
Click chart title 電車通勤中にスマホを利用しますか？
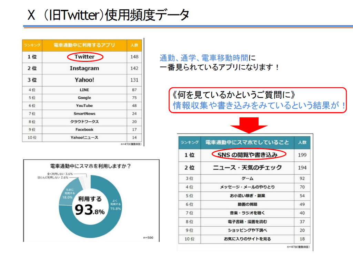tap(91, 166)
